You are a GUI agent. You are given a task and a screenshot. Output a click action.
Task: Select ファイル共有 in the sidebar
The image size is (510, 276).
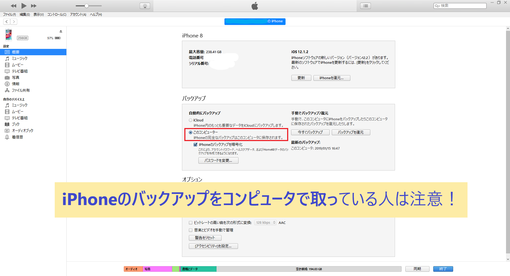(33, 90)
